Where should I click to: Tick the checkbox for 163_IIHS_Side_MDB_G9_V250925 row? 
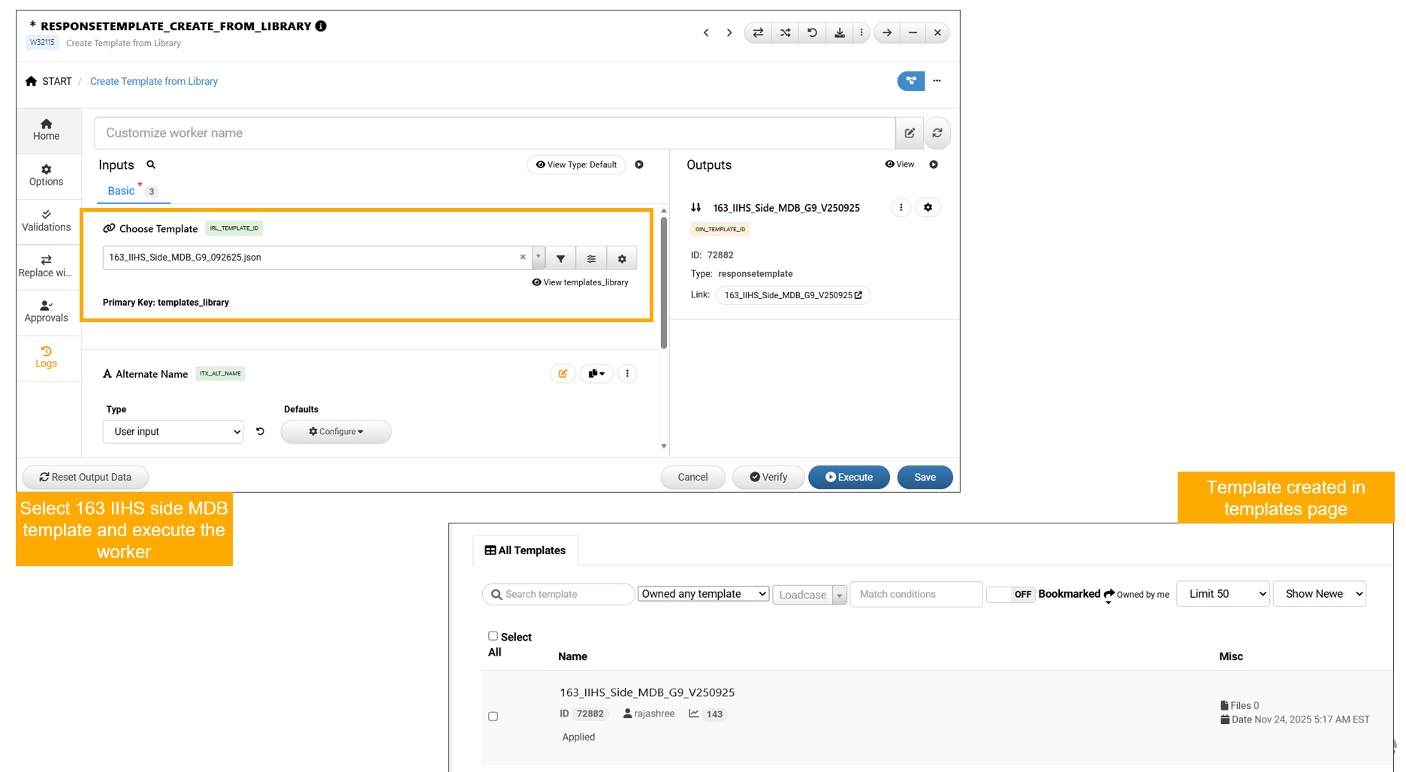tap(493, 716)
